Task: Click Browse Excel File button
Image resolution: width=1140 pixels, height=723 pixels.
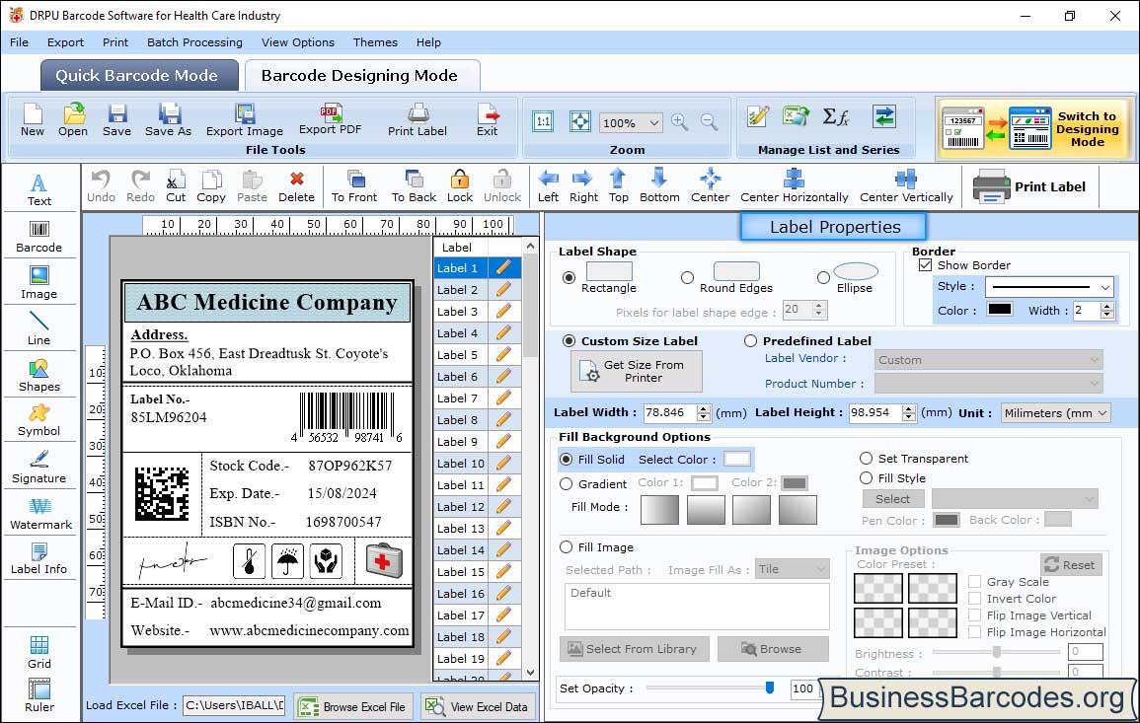Action: pyautogui.click(x=353, y=706)
